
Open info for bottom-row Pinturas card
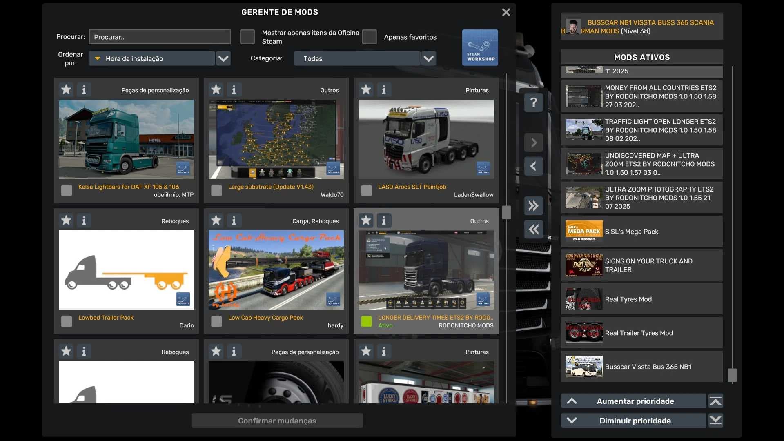(x=384, y=351)
